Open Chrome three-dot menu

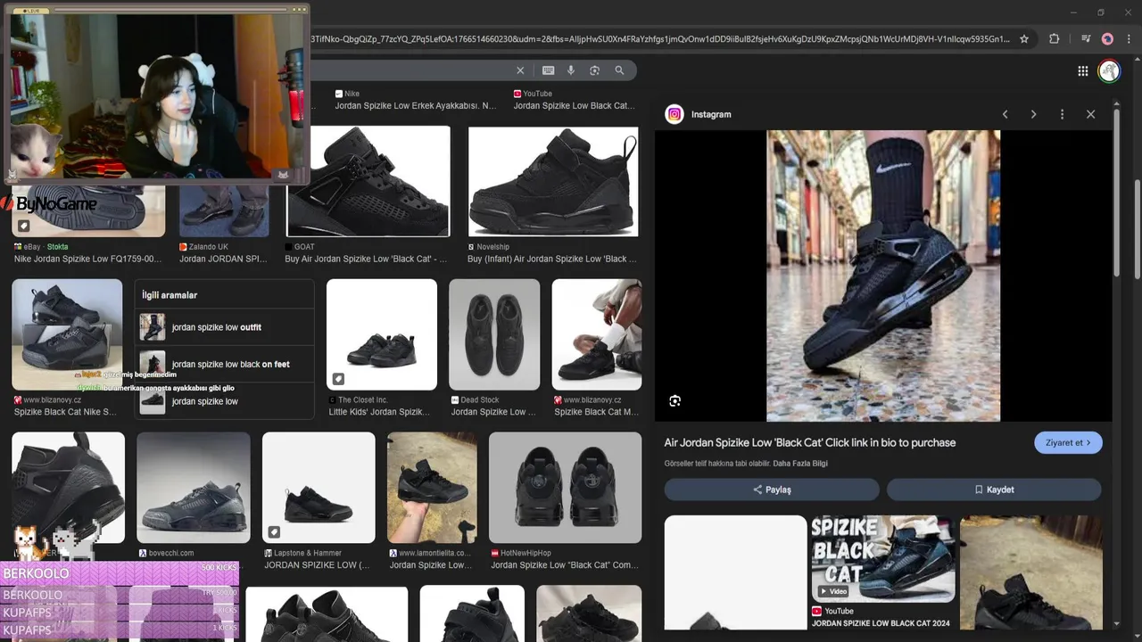pos(1129,39)
